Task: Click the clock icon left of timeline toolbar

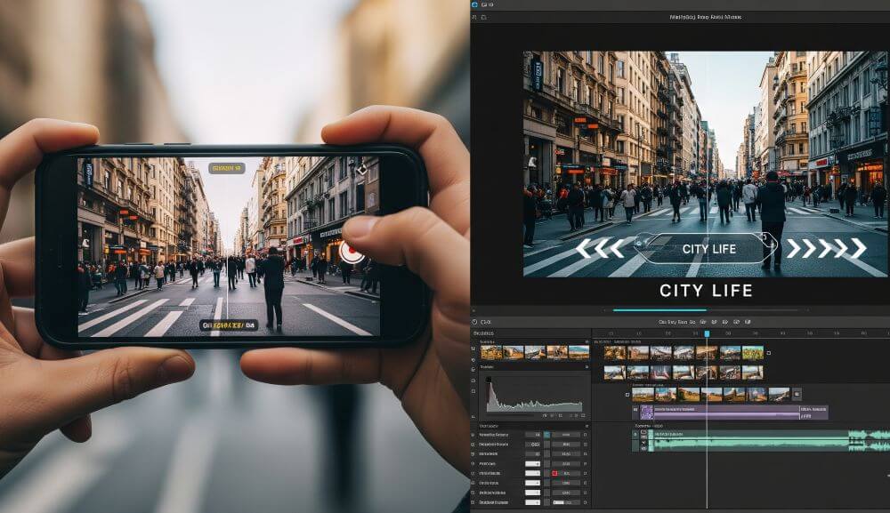Action: [474, 322]
